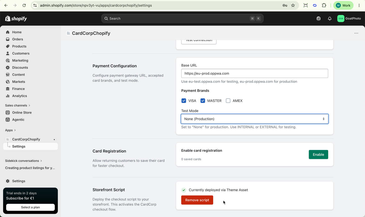Click the Analytics bar chart icon
Viewport: 365px width, 217px height.
8,96
